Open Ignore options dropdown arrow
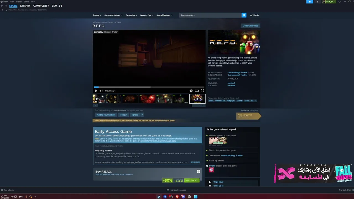 pyautogui.click(x=142, y=115)
